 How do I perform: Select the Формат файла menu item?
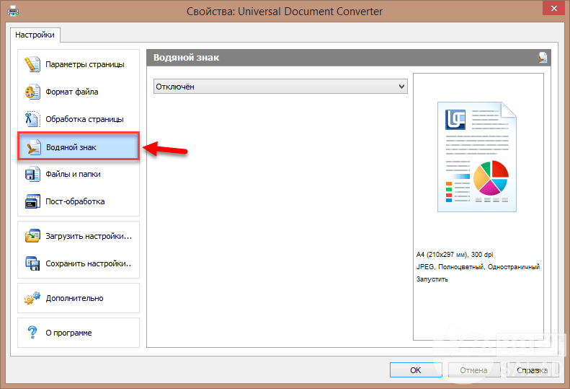coord(71,92)
